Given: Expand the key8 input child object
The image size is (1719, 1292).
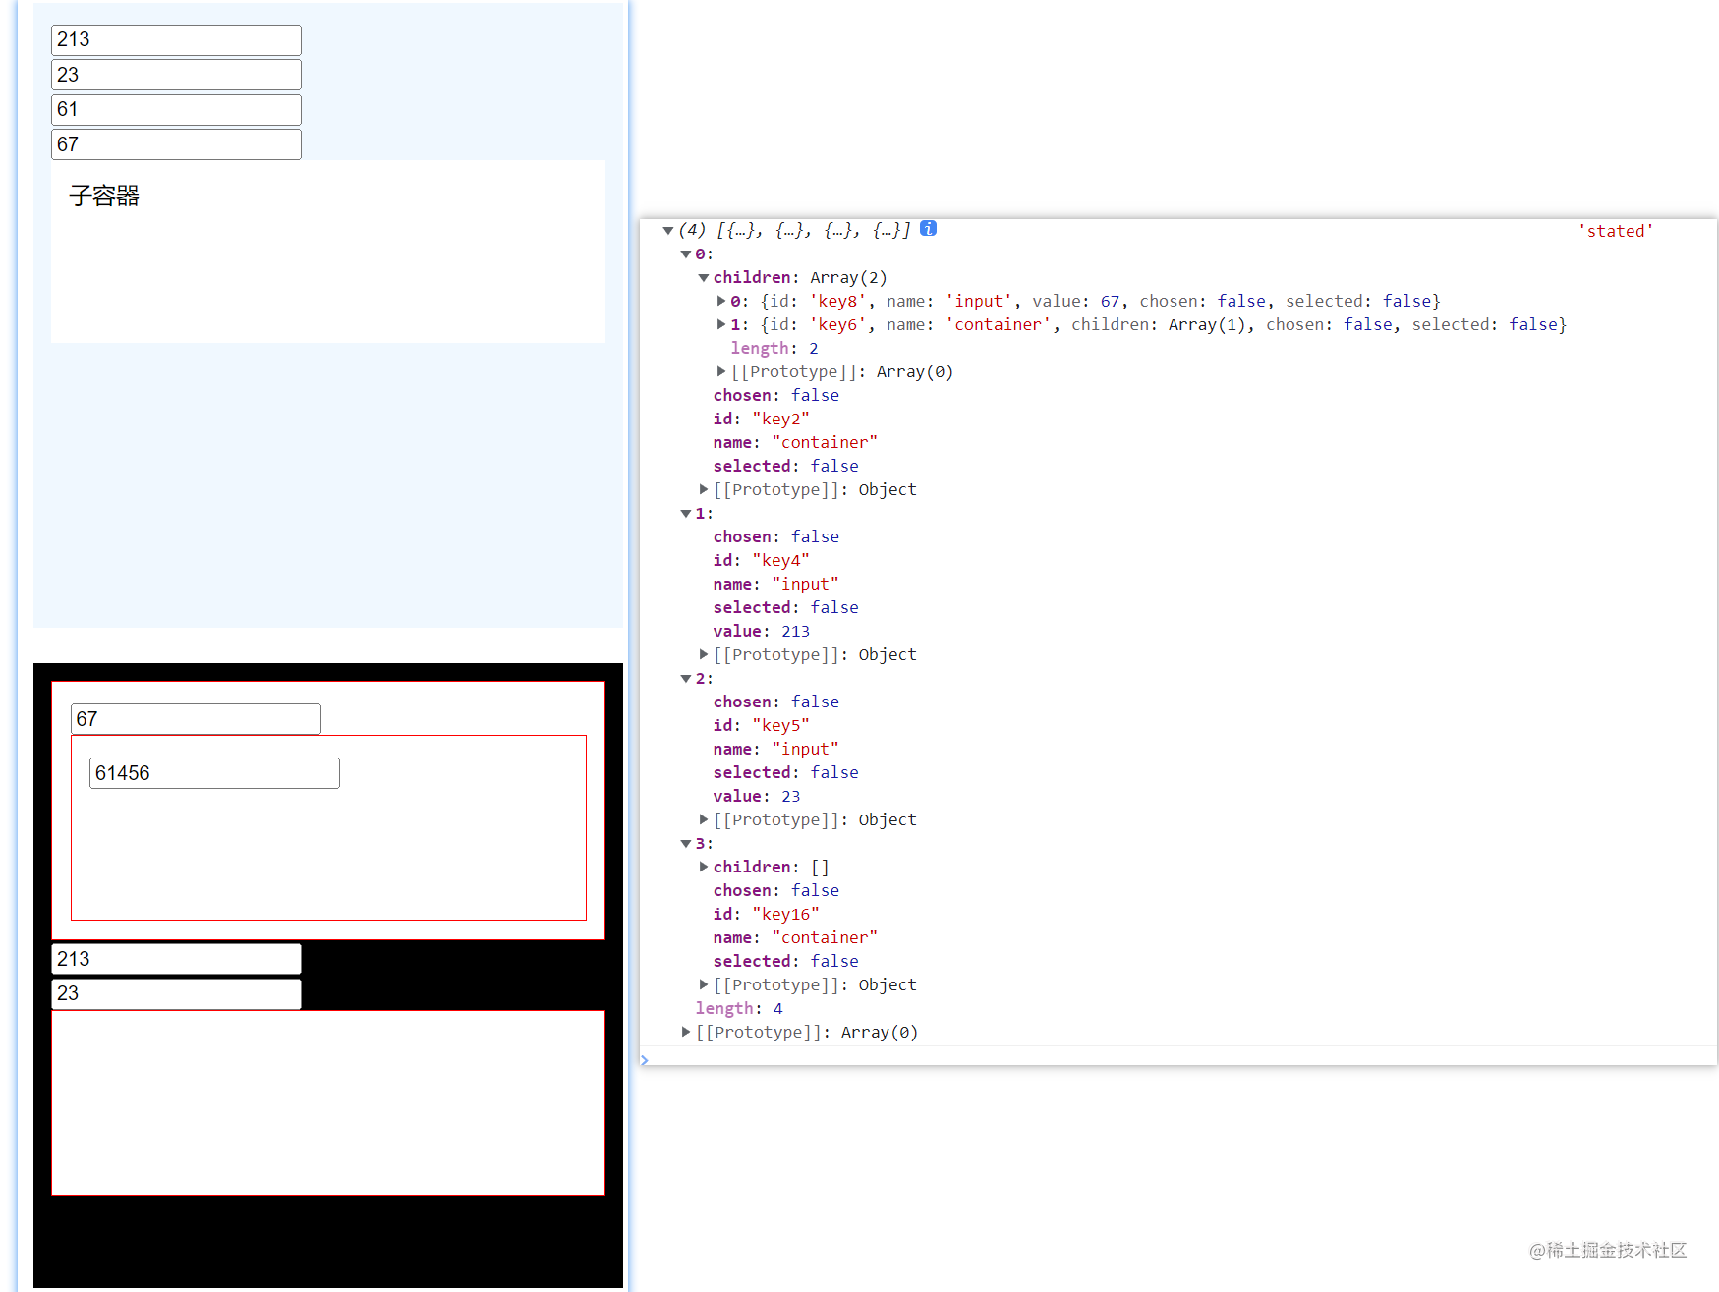Looking at the screenshot, I should tap(721, 301).
